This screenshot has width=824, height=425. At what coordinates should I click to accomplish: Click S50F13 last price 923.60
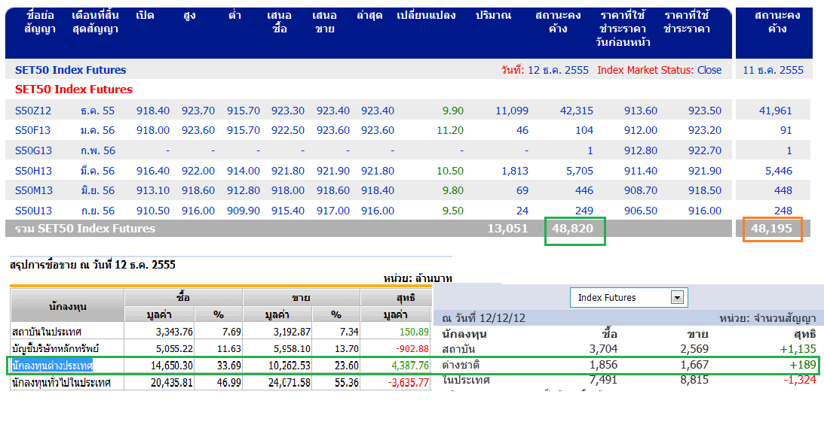click(377, 130)
